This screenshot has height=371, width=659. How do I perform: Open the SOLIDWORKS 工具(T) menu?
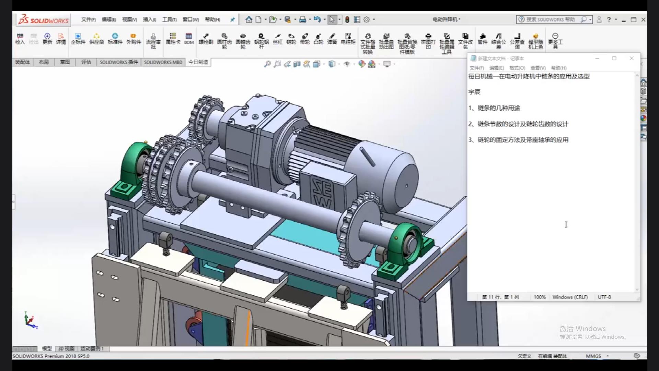170,20
